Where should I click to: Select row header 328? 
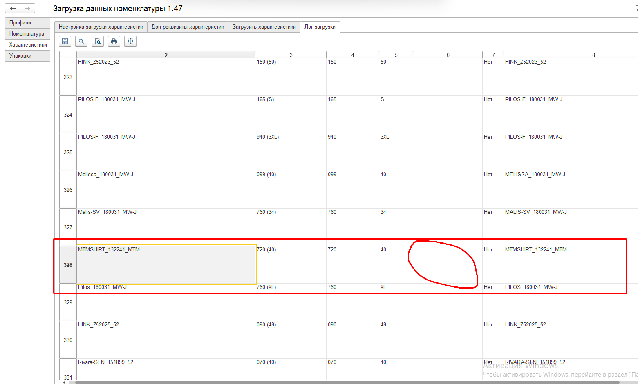coord(68,265)
